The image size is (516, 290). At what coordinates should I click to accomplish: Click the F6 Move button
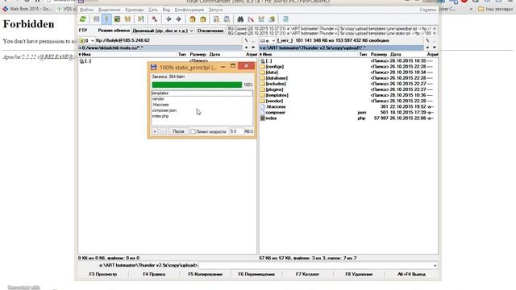pos(256,274)
